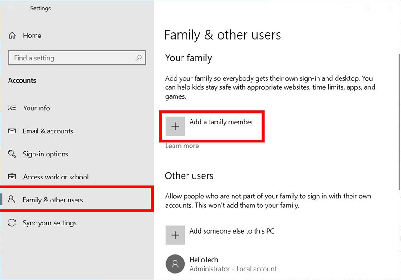Click the key icon for Sign-in options
The image size is (401, 280).
pos(12,154)
